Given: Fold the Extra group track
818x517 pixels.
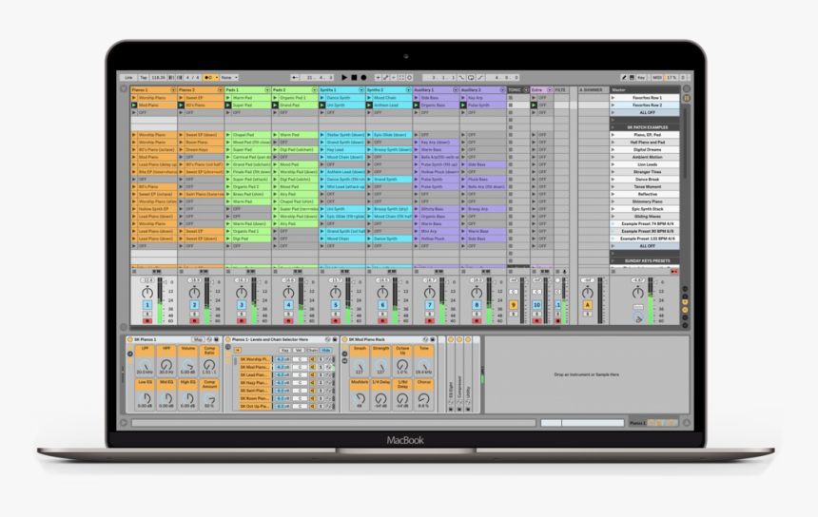Looking at the screenshot, I should [550, 90].
